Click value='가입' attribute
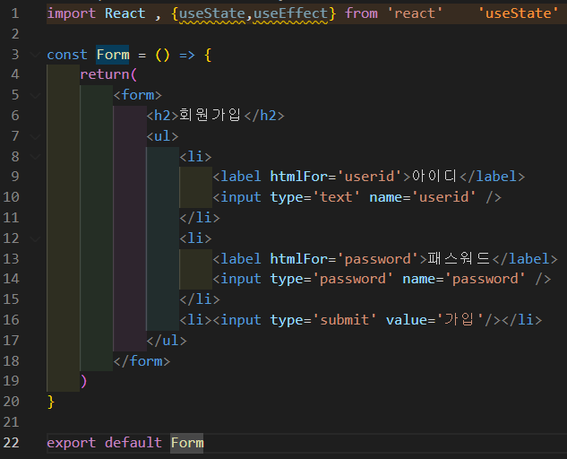This screenshot has height=459, width=567. [435, 320]
